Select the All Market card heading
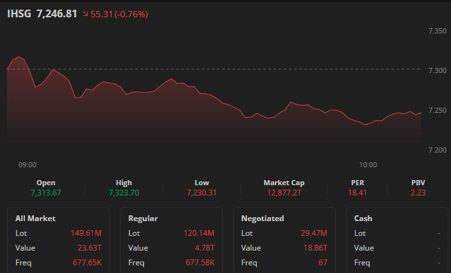This screenshot has width=451, height=273. tap(35, 219)
